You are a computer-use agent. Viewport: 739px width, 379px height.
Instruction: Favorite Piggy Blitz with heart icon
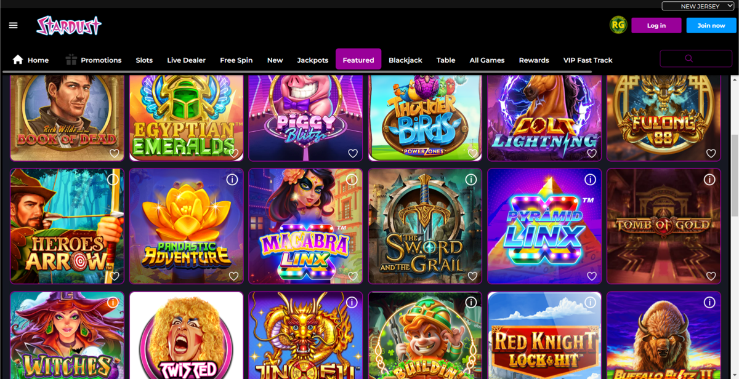[353, 153]
